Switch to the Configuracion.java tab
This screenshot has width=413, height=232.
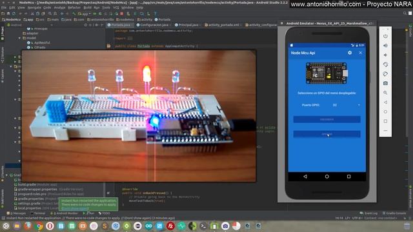[154, 25]
